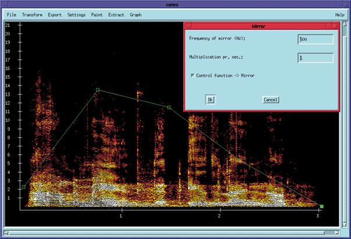The height and width of the screenshot is (239, 351).
Task: Open the Export menu
Action: 55,15
